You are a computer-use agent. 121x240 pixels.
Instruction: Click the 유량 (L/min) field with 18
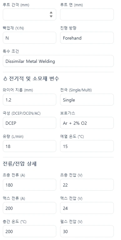click(x=30, y=146)
